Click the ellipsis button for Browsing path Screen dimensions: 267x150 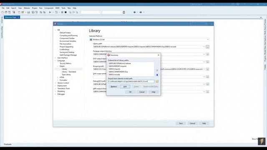click(x=208, y=69)
